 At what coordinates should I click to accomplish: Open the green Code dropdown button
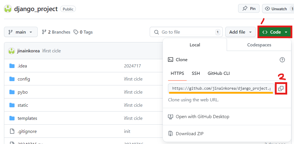point(275,32)
